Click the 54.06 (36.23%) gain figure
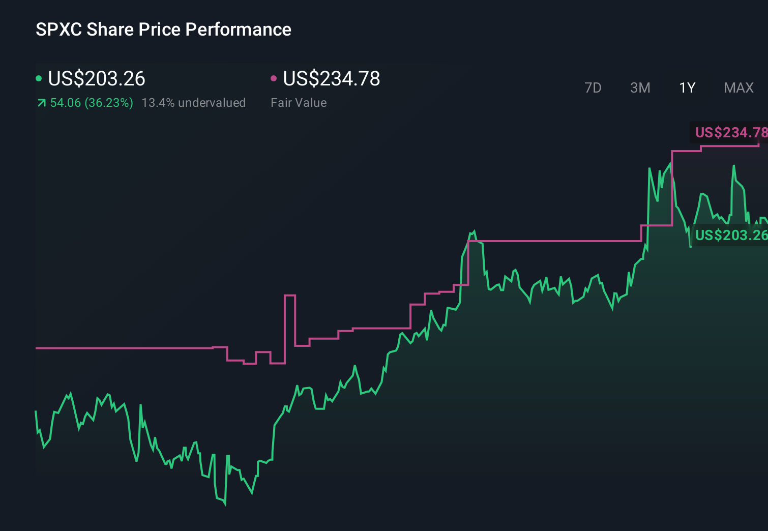The width and height of the screenshot is (768, 531). [x=91, y=102]
